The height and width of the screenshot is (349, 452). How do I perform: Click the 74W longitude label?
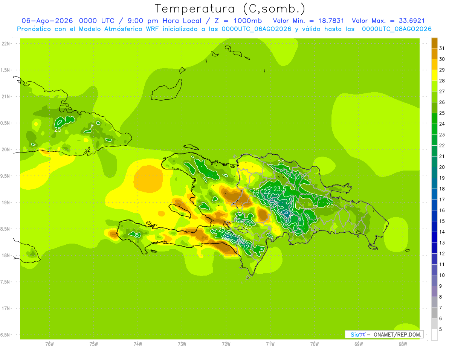[x=138, y=344]
